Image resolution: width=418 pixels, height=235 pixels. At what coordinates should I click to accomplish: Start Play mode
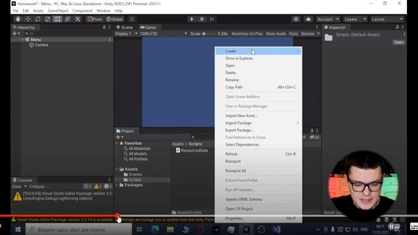pos(191,19)
